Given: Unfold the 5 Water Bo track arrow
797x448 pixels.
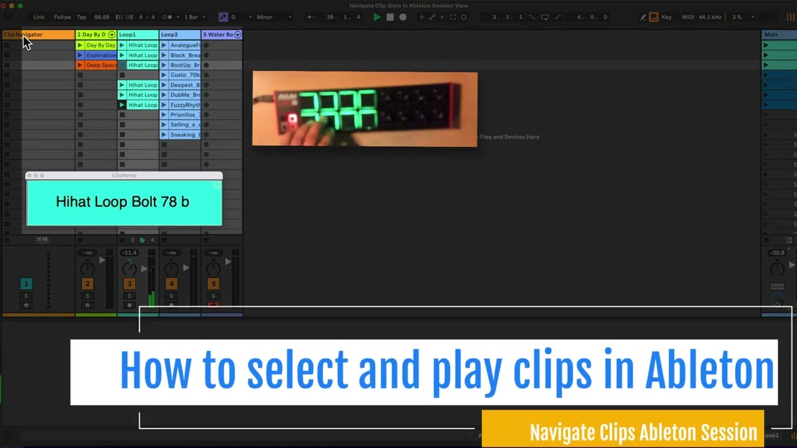Looking at the screenshot, I should 237,35.
